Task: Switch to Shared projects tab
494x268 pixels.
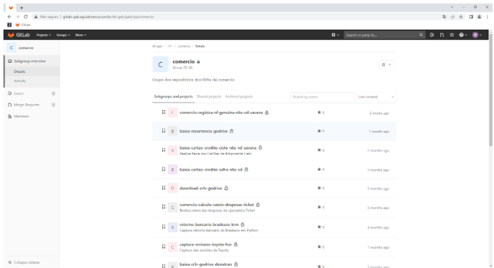Action: pos(209,96)
